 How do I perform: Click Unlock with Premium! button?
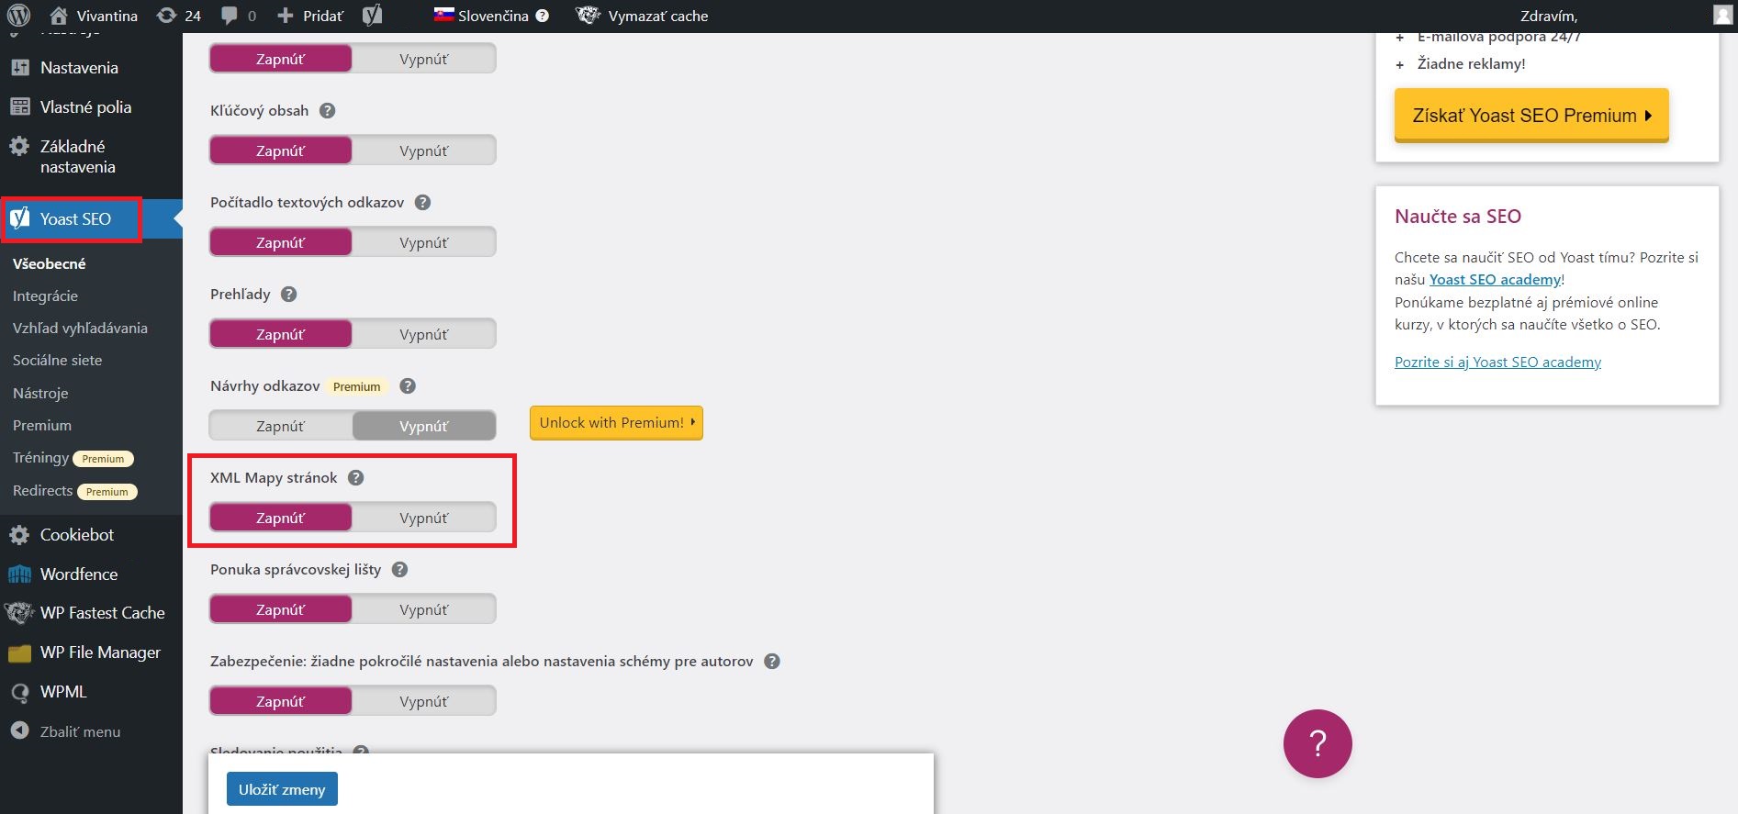point(616,423)
